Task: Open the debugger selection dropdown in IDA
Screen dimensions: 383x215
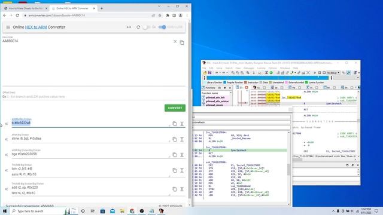Action: click(333, 73)
